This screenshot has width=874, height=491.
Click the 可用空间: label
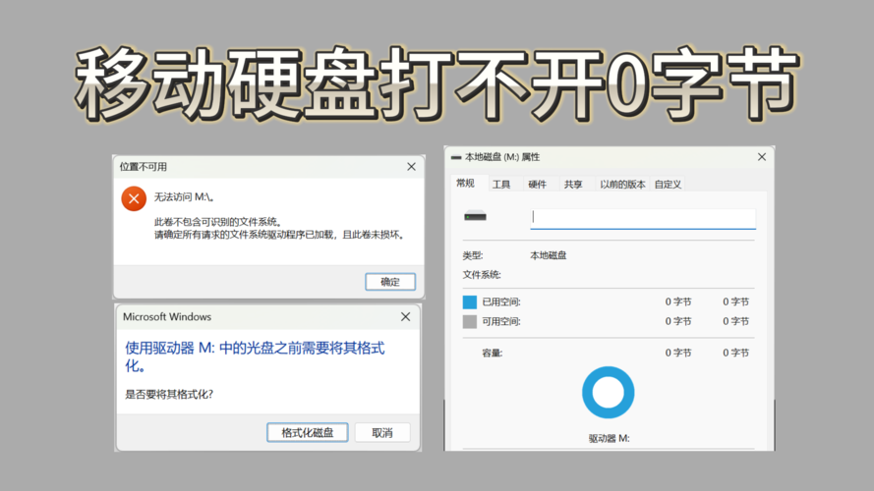501,321
